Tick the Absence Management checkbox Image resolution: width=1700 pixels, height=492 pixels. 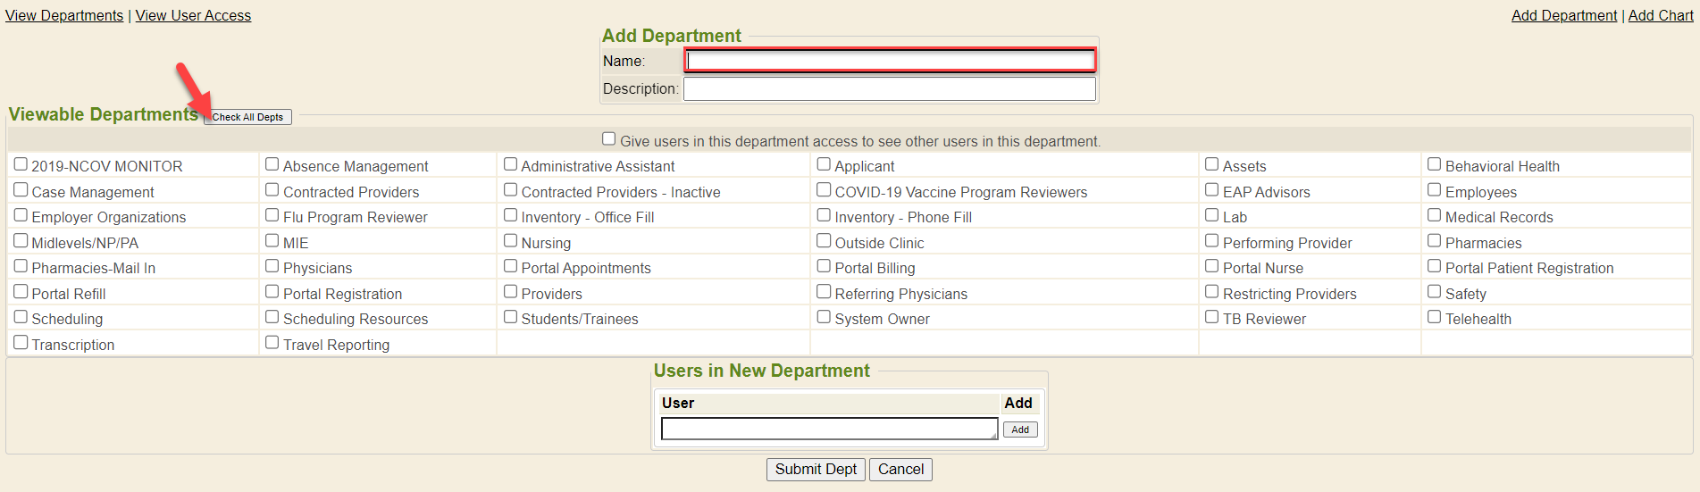[272, 164]
